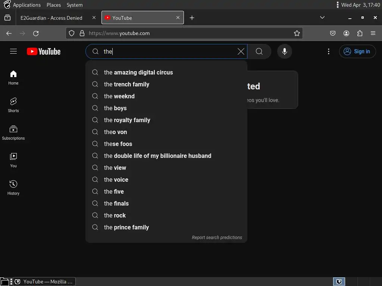The image size is (382, 286).
Task: Open Subscriptions in the sidebar
Action: 13,133
